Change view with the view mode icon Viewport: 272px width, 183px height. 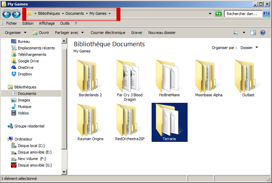point(236,33)
